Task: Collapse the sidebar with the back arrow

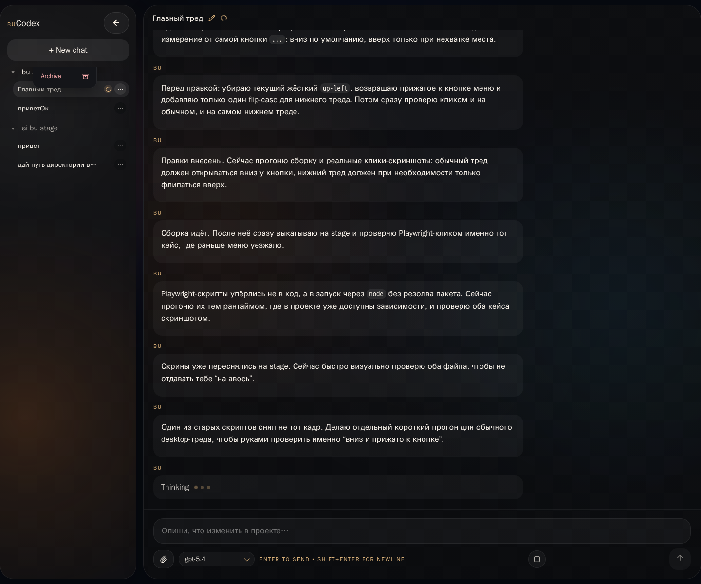Action: (116, 23)
